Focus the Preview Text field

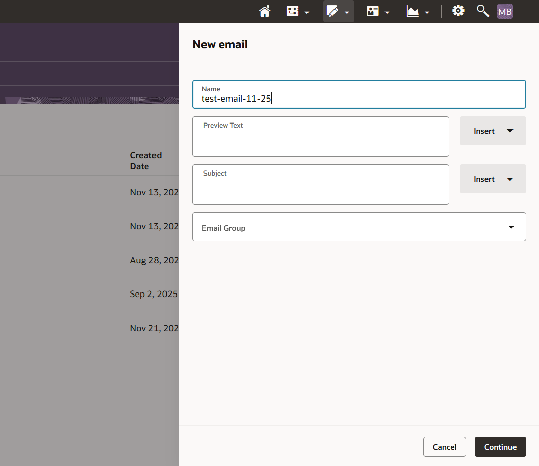point(320,140)
